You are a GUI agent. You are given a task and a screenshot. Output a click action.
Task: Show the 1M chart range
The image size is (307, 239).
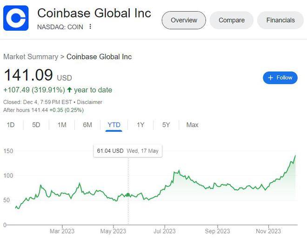[62, 125]
